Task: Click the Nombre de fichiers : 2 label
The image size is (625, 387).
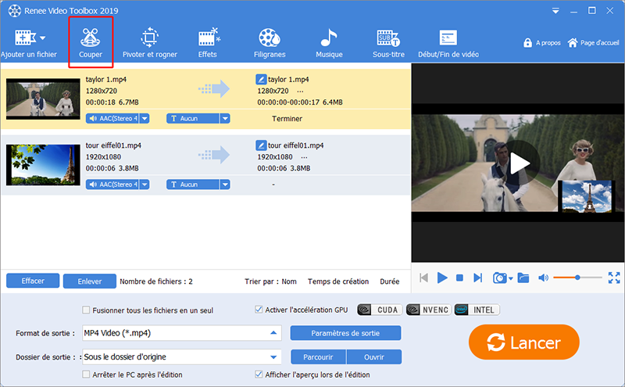Action: pos(155,281)
